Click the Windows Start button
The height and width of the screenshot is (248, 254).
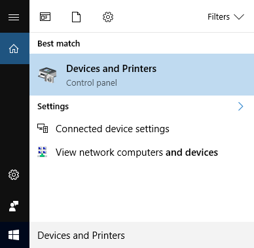(x=14, y=235)
